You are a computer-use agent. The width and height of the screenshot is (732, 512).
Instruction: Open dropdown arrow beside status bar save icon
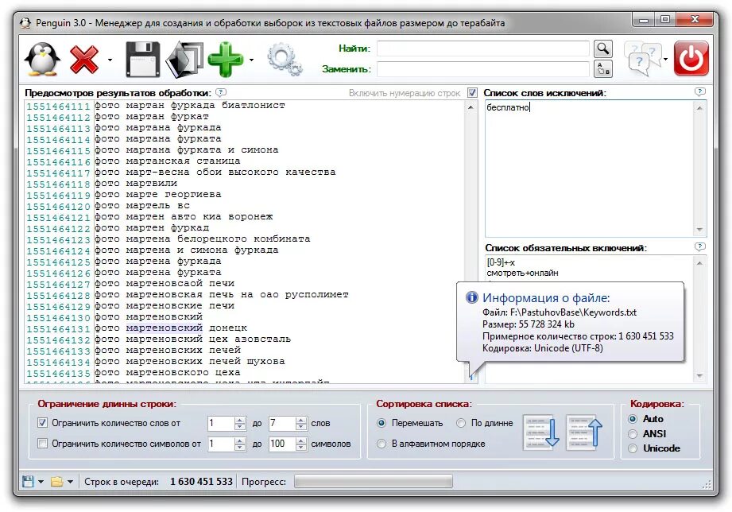click(41, 482)
